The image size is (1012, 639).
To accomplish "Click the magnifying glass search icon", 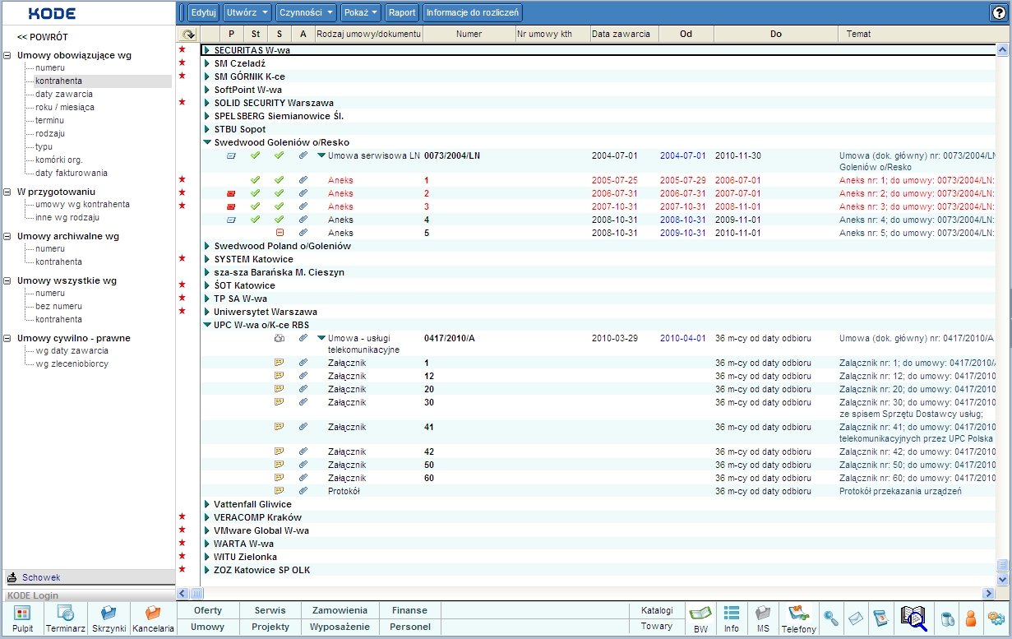I will [831, 618].
